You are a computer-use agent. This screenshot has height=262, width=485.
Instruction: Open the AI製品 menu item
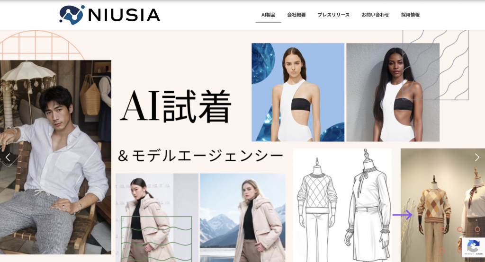pyautogui.click(x=268, y=15)
